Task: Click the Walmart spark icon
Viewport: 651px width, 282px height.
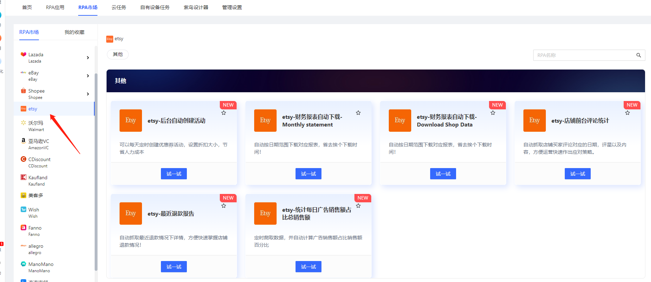Action: 23,123
